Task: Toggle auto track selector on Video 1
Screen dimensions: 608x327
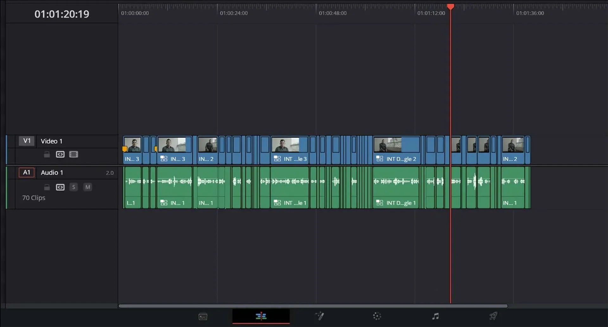Action: tap(60, 154)
